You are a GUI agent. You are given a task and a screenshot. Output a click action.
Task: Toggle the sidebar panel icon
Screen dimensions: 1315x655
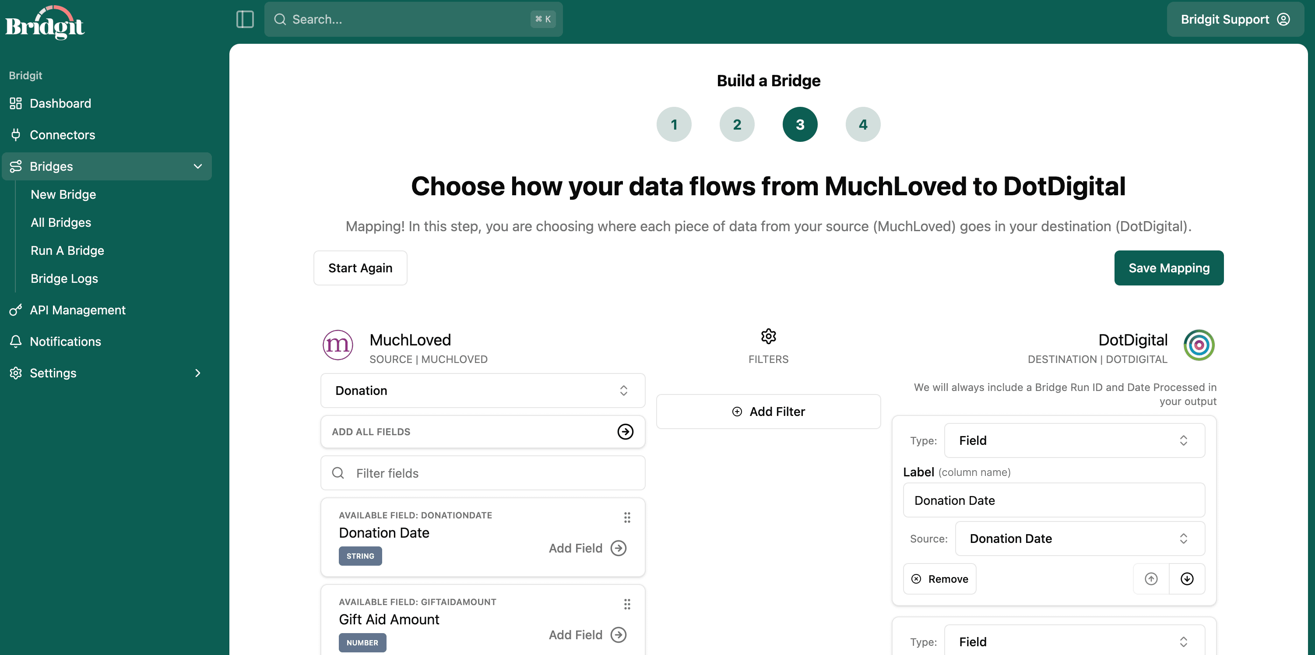(245, 19)
